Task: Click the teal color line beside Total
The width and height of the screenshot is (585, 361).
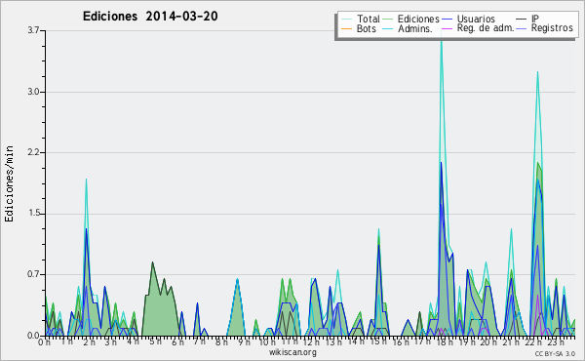Action: (x=346, y=20)
